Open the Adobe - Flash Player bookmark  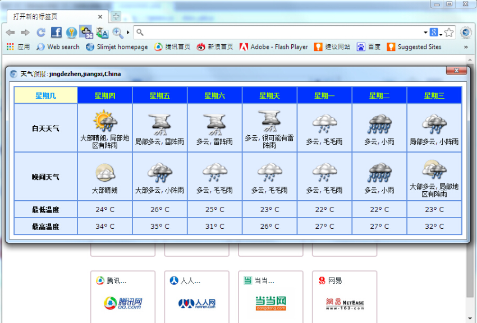(274, 47)
